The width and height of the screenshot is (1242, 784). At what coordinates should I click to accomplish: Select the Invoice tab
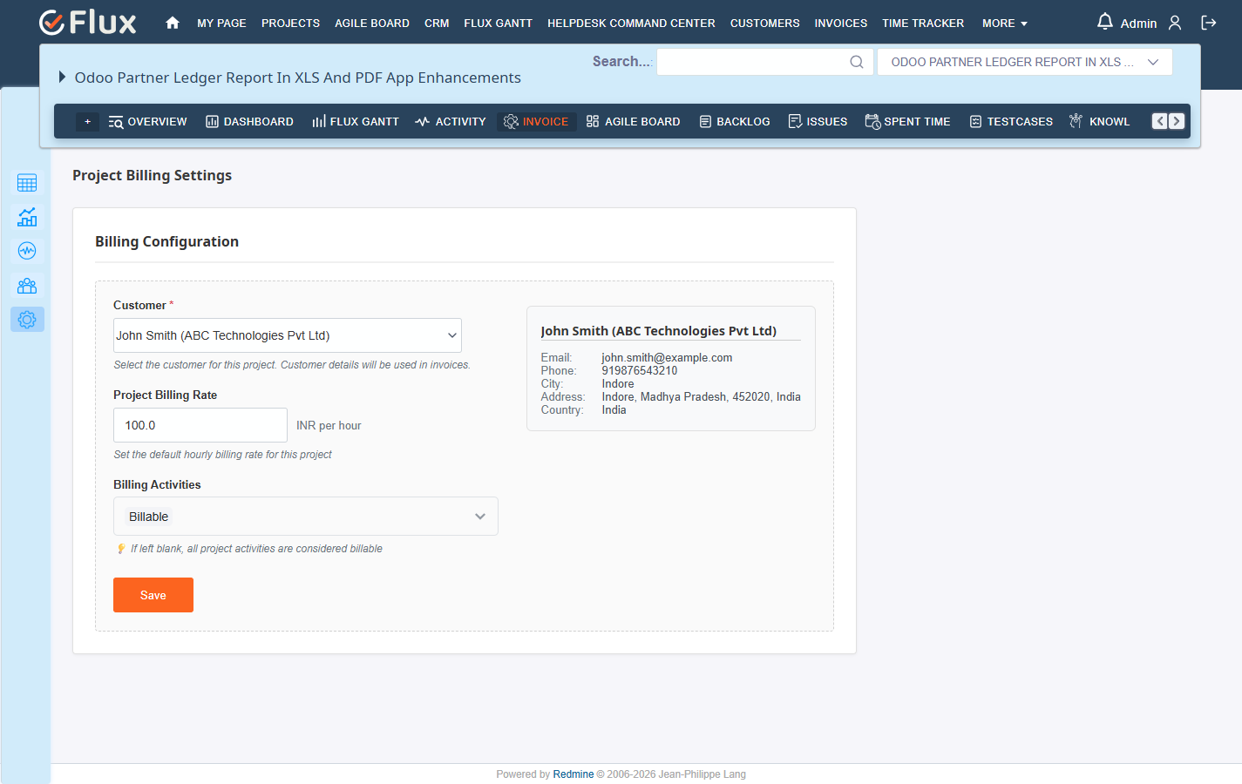[x=536, y=122]
